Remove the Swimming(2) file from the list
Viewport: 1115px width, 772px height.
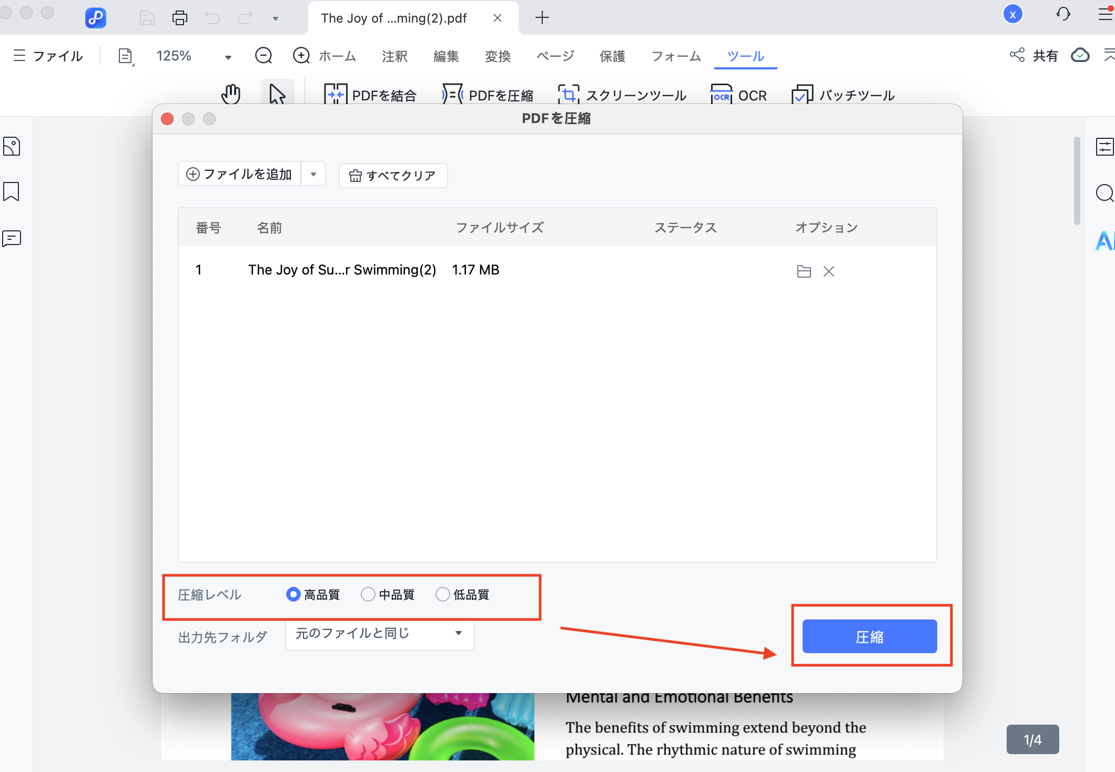(x=829, y=271)
